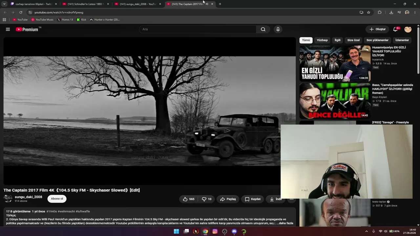Open the Hunter x Hunter bookmark

pos(105,20)
